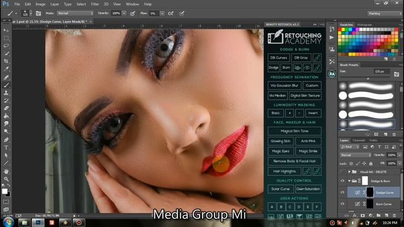Collapse the Dodge & Burn group

point(349,181)
